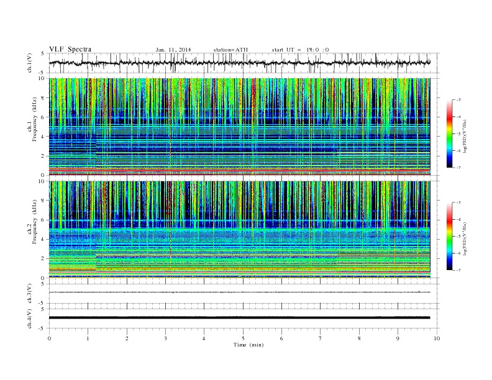Click the "5" tick on the time axis
Screen dimensions: 492x380
(x=243, y=338)
